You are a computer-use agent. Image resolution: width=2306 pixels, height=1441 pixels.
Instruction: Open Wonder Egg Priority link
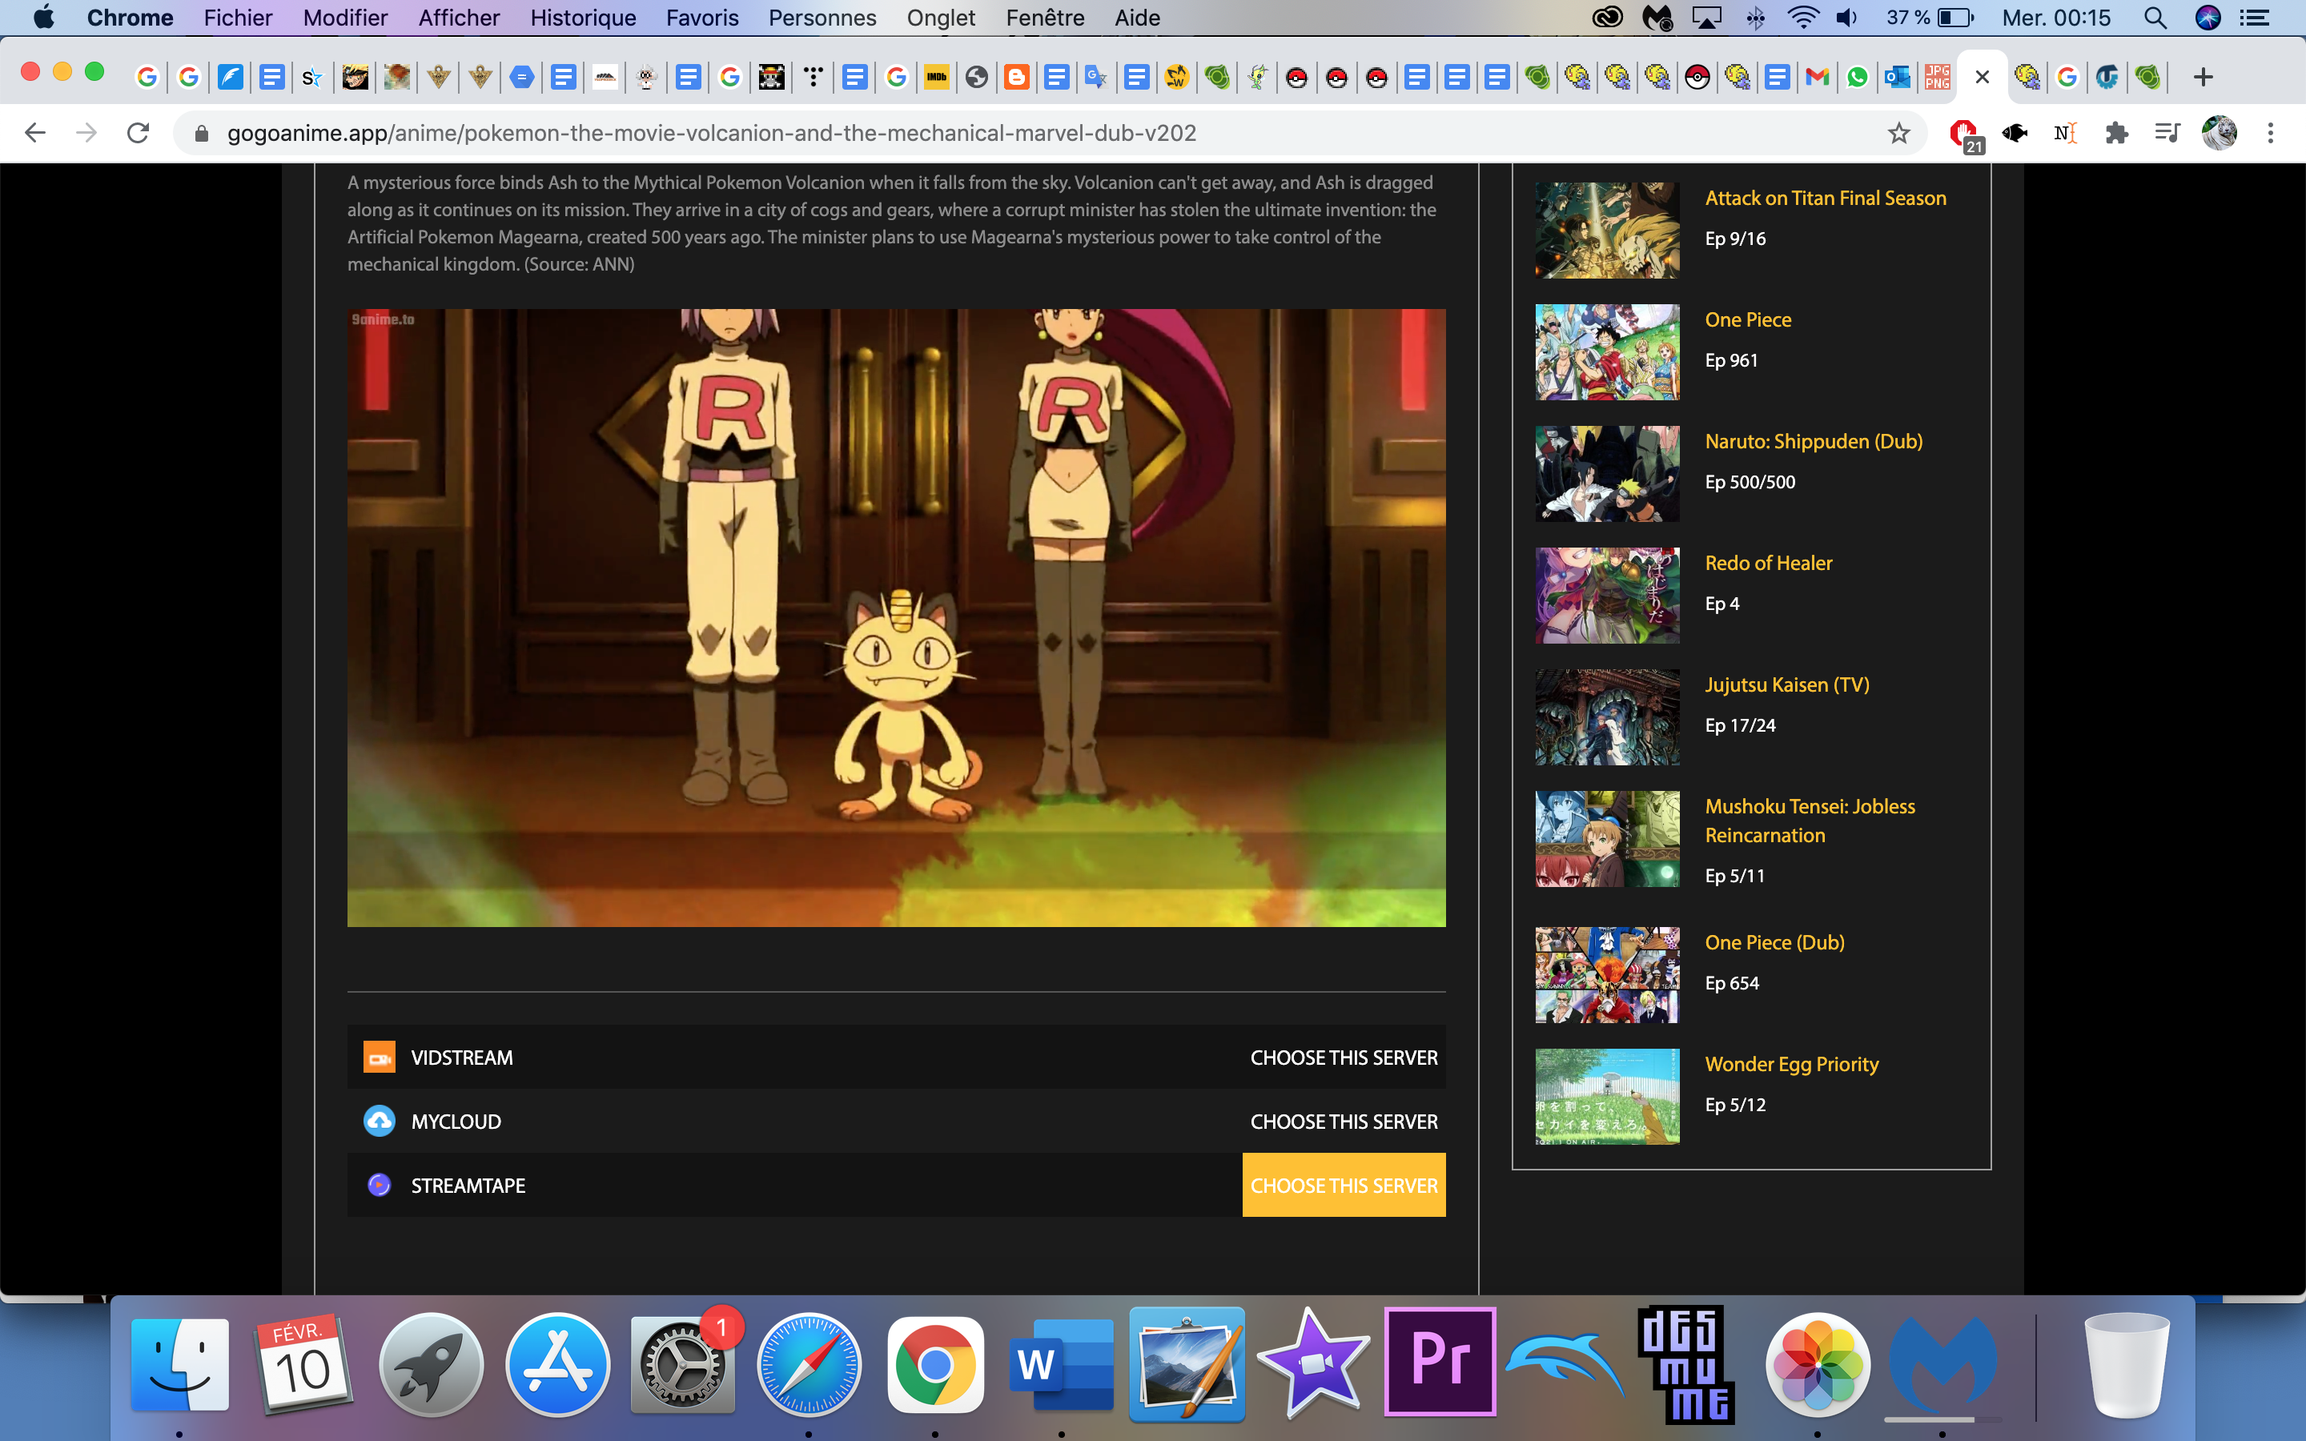1791,1064
